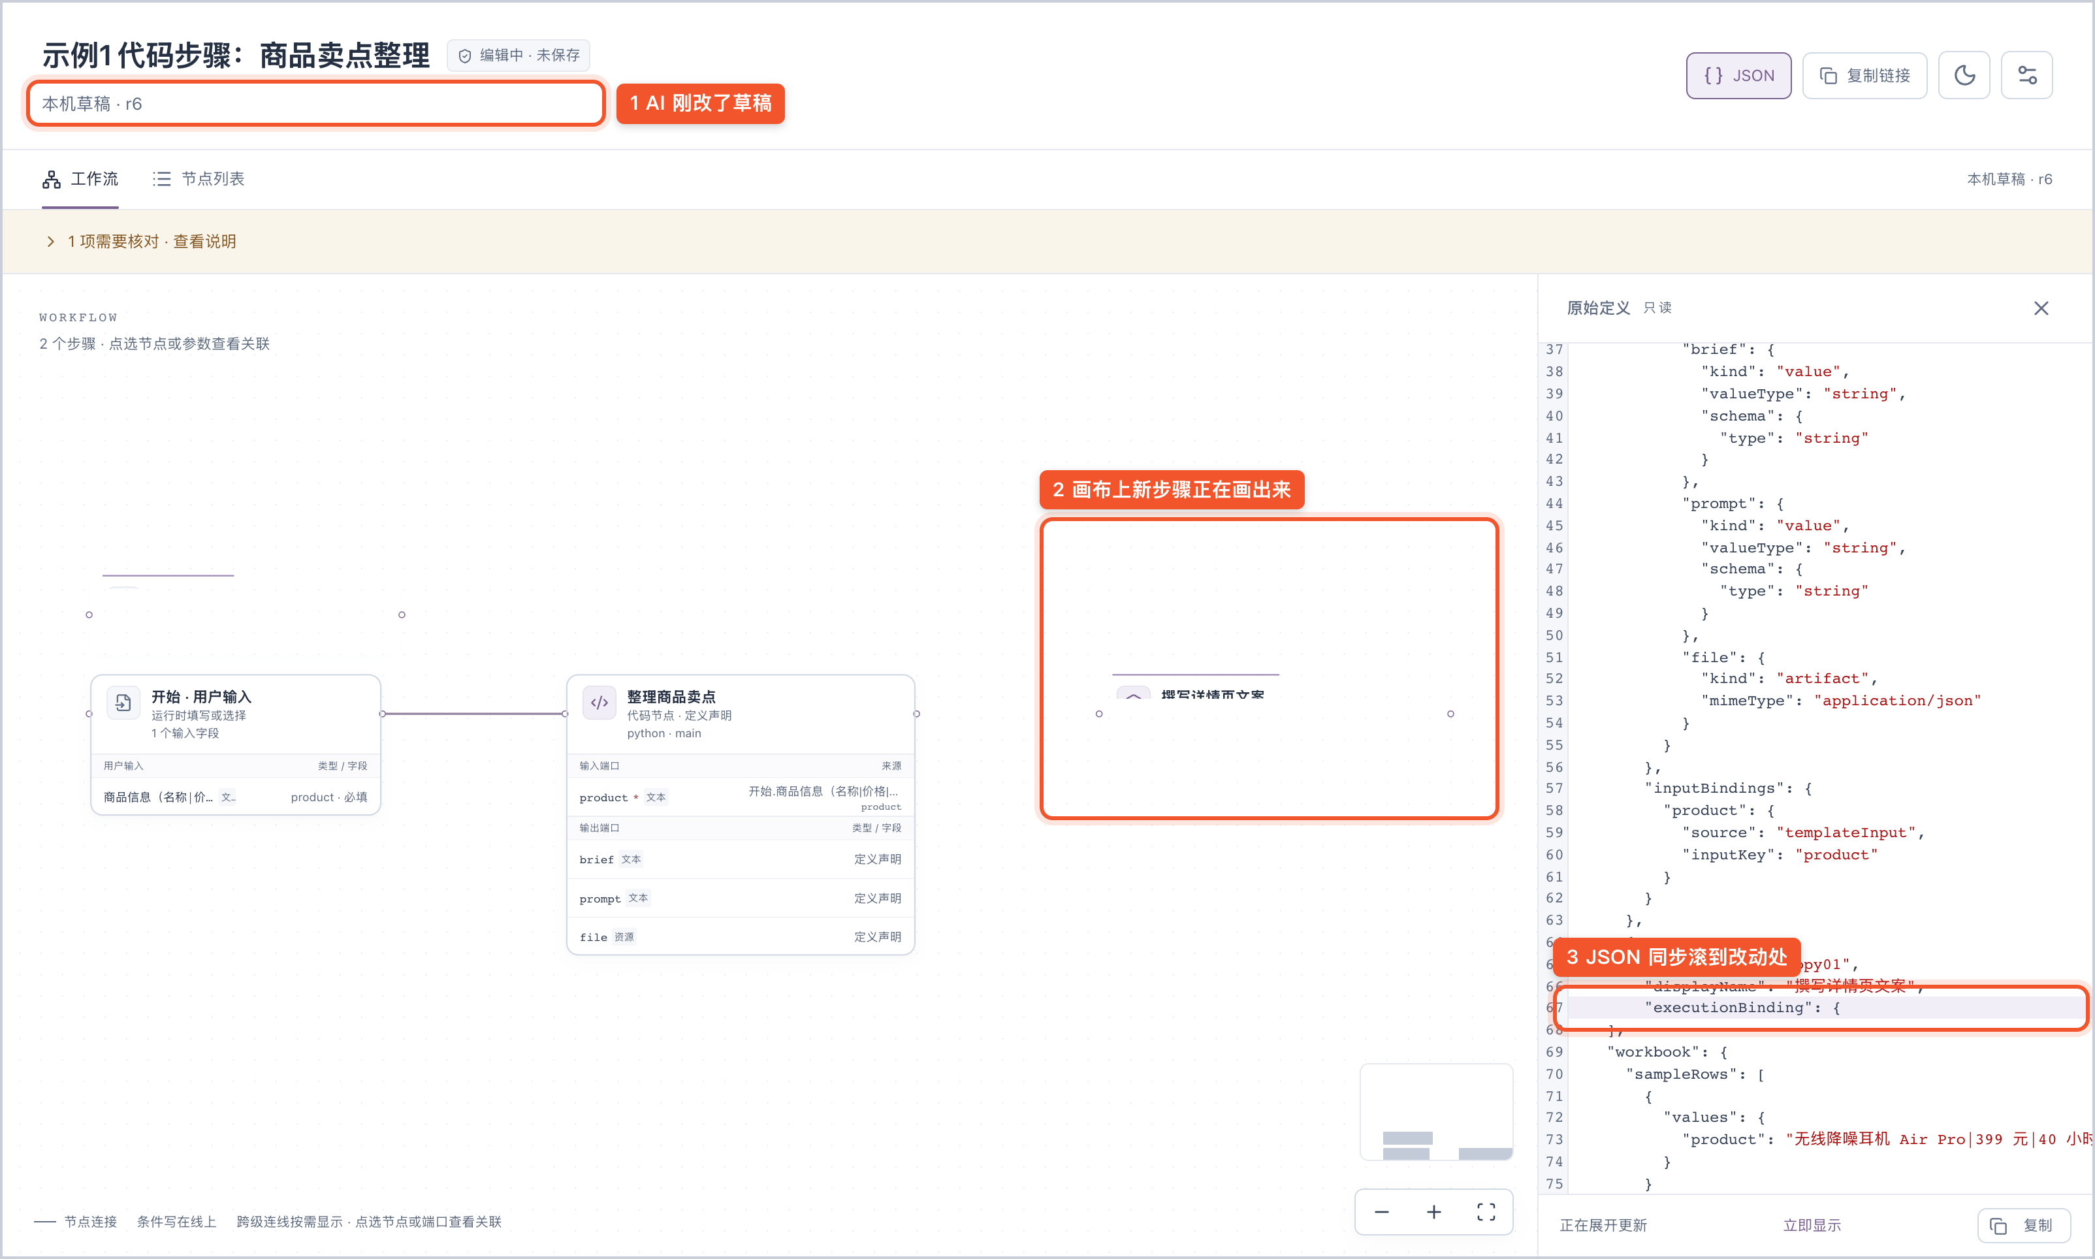Click the 编辑中·未保存 status badge
2095x1259 pixels.
(x=519, y=55)
